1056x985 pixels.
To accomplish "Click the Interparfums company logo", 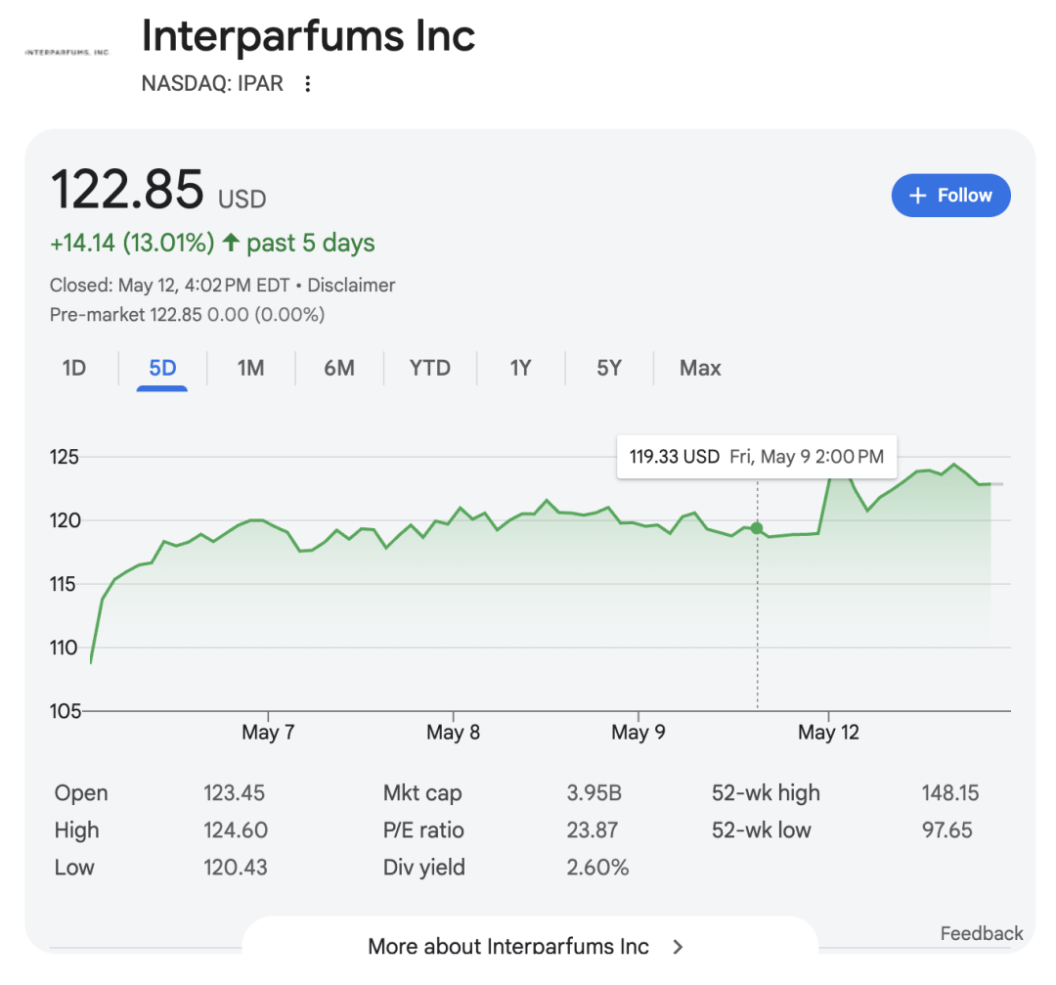I will tap(66, 52).
